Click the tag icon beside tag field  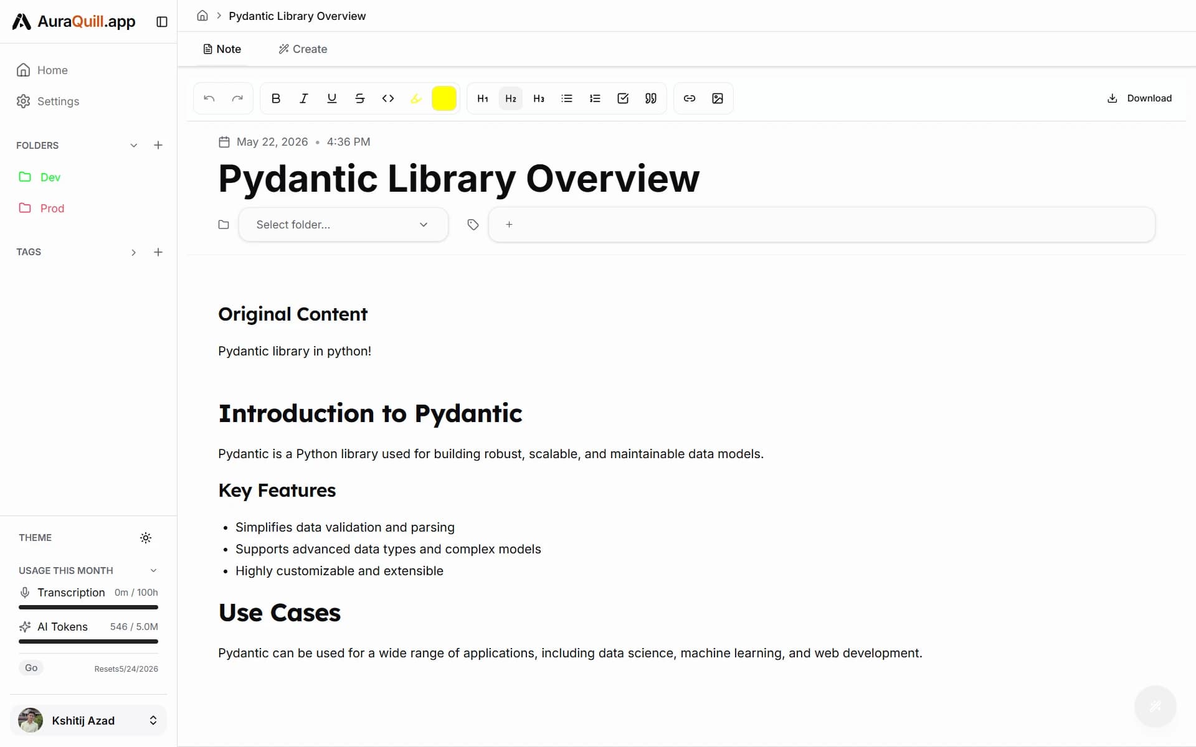click(x=473, y=225)
